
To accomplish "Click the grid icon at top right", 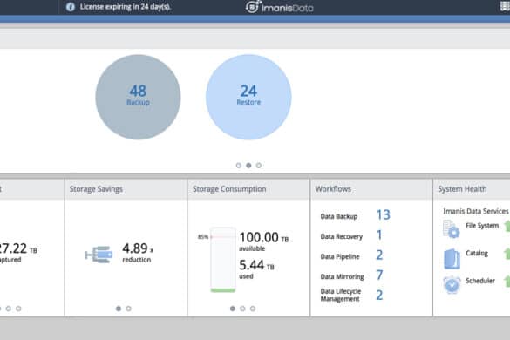I will [x=505, y=6].
